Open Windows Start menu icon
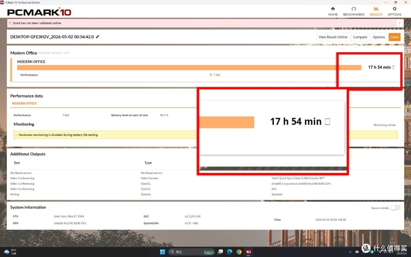This screenshot has width=411, height=257. coord(162,252)
